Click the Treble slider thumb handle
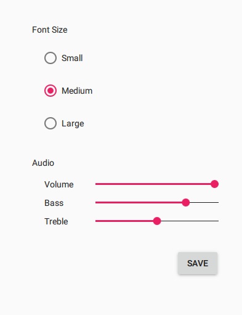The height and width of the screenshot is (315, 242). coord(157,221)
